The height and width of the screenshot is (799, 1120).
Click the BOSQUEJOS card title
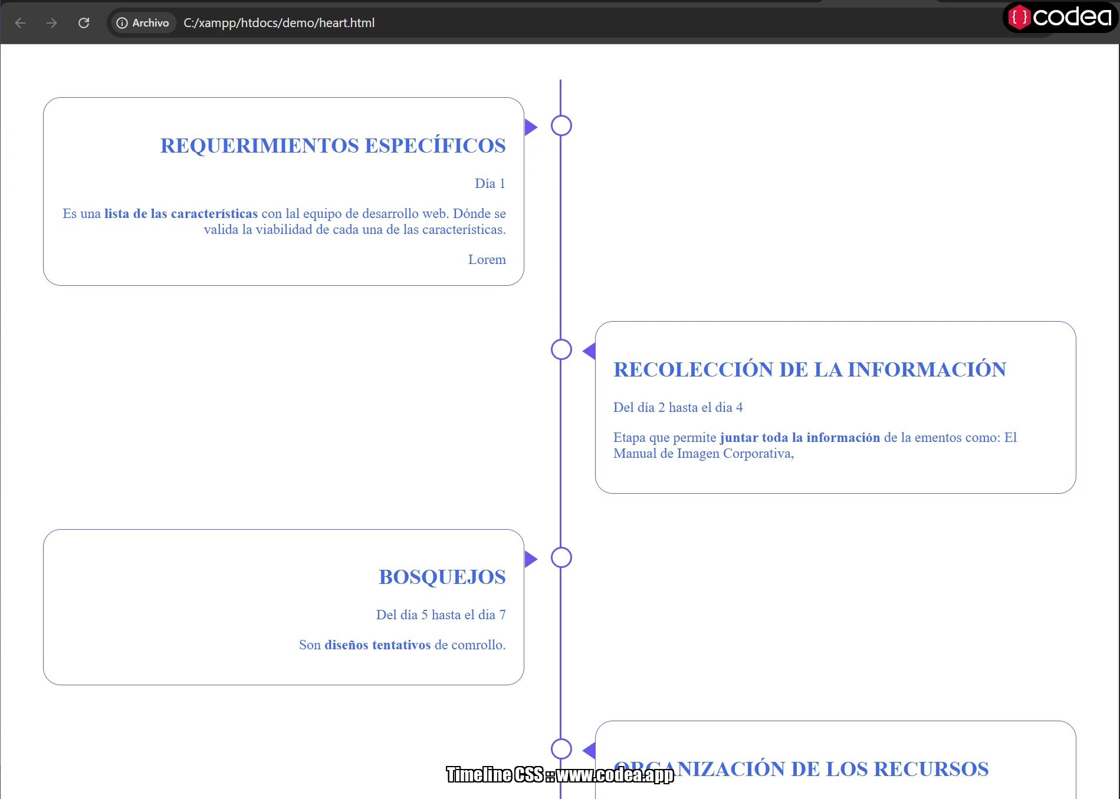tap(441, 577)
